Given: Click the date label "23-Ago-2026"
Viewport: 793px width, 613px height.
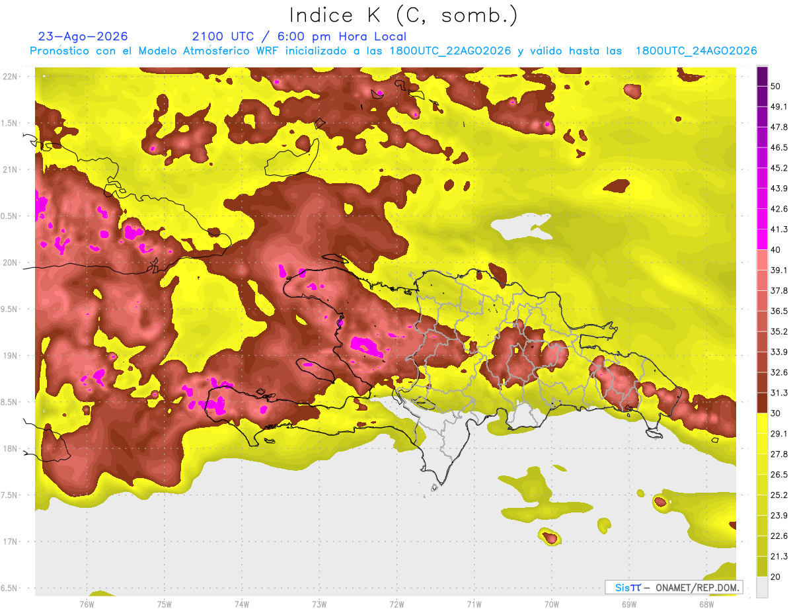Looking at the screenshot, I should 83,36.
